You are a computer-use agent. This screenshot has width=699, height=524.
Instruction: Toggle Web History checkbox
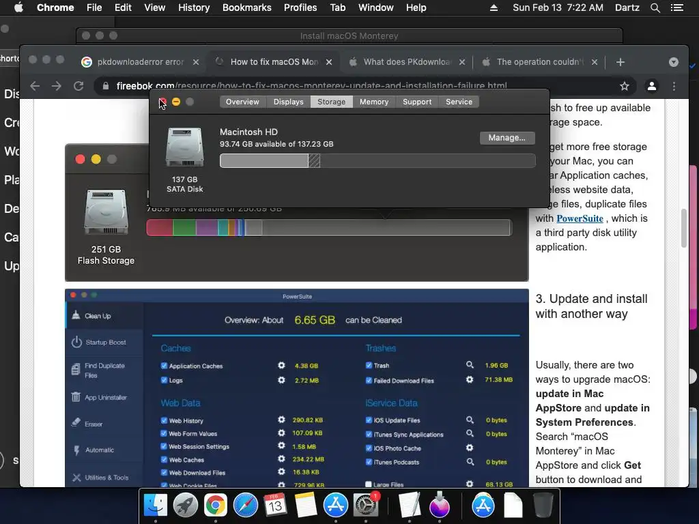click(164, 420)
